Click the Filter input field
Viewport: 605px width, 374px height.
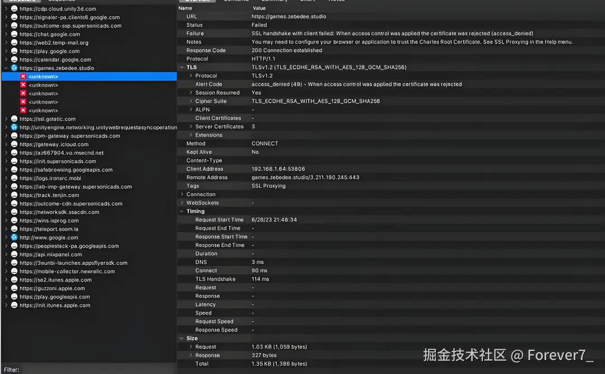click(99, 370)
